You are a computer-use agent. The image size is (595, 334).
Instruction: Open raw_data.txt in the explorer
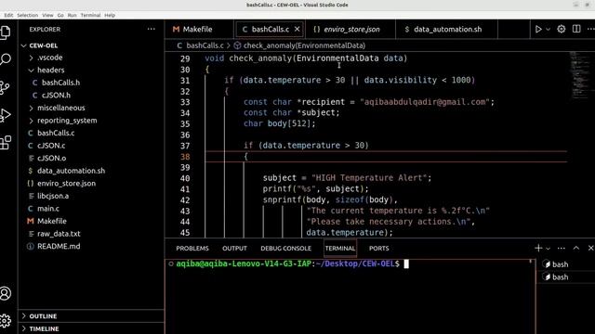[x=91, y=234]
